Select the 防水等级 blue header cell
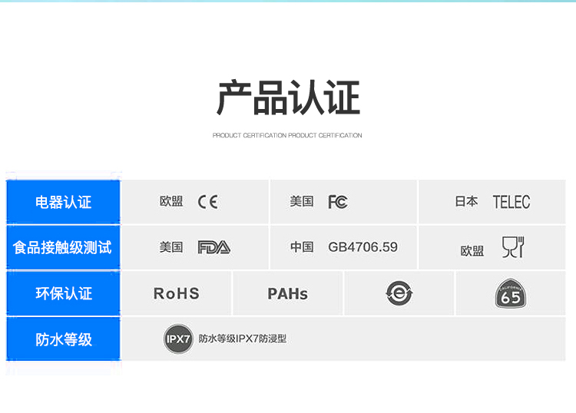The height and width of the screenshot is (413, 576). pyautogui.click(x=63, y=339)
